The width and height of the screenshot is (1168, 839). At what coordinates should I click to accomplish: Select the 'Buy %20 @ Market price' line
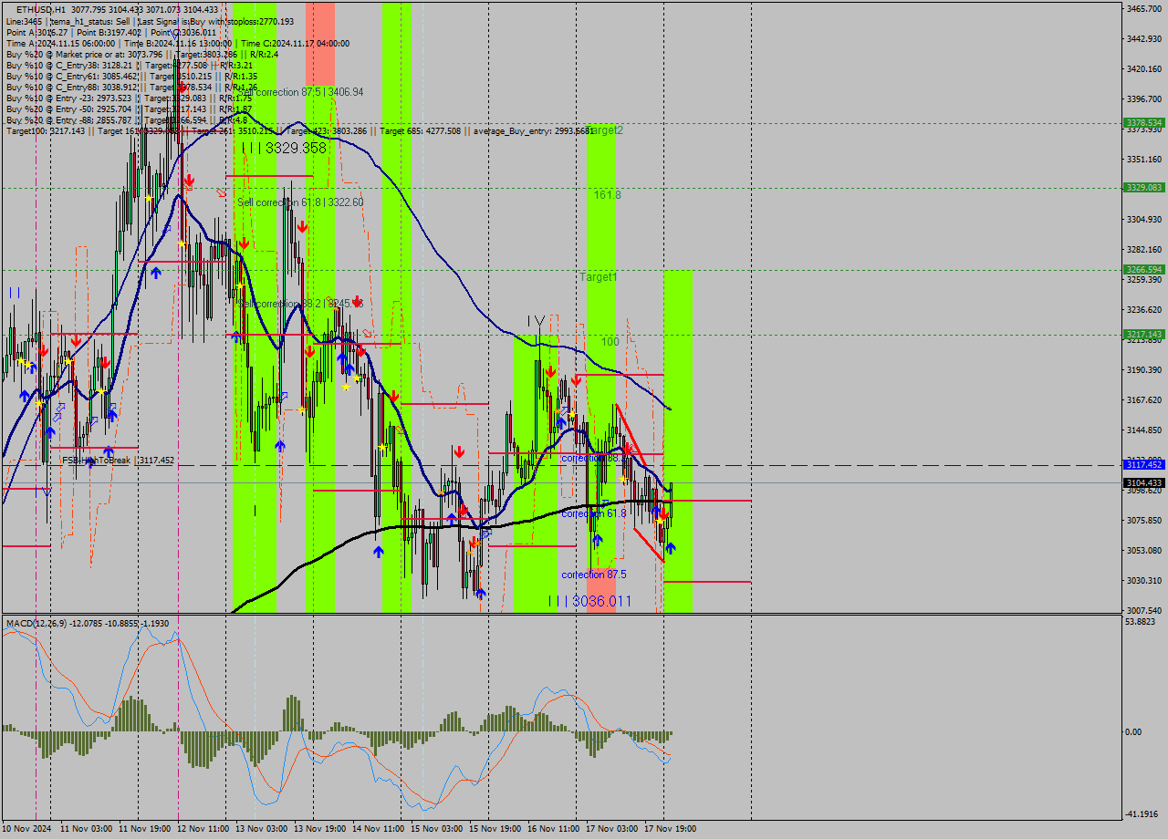(x=142, y=54)
